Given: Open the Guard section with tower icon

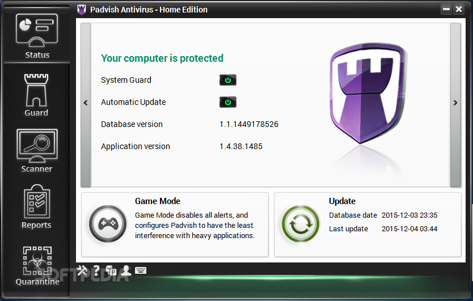Looking at the screenshot, I should tap(36, 95).
